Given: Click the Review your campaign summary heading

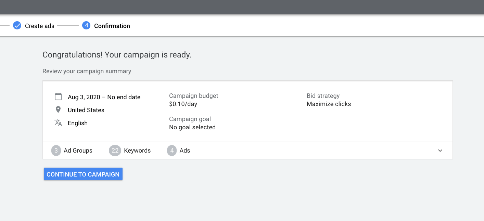Looking at the screenshot, I should click(87, 71).
